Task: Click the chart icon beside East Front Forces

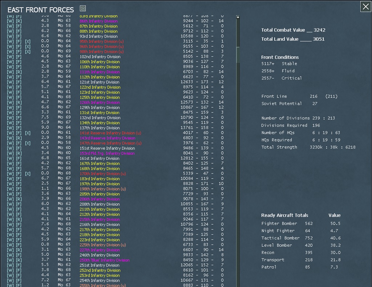Action: pos(83,9)
